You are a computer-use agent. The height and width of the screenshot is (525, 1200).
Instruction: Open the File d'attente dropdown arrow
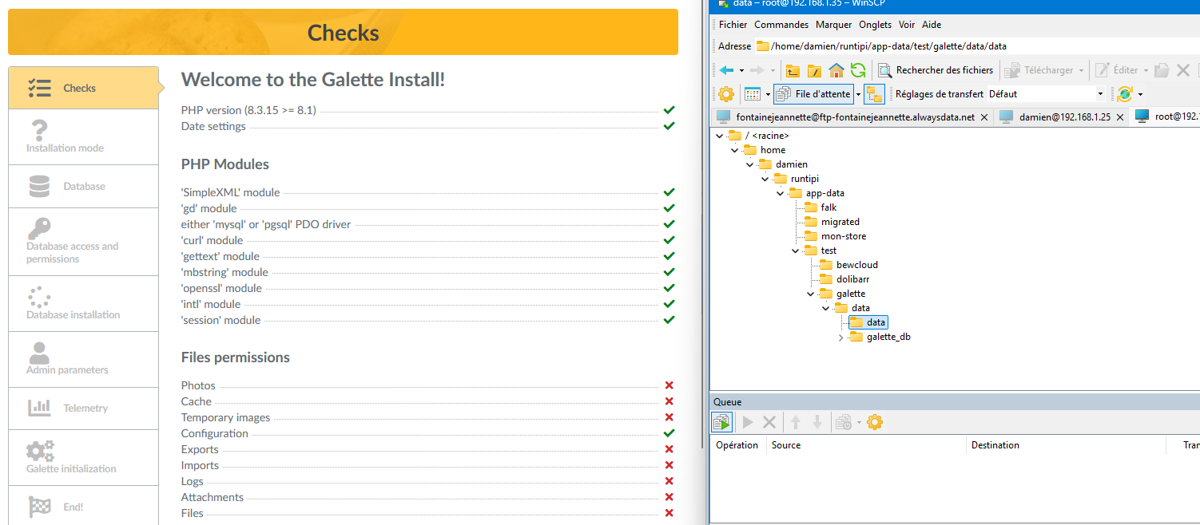coord(858,94)
